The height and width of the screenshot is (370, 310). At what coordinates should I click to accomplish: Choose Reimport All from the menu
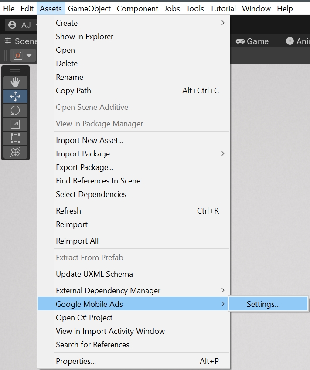click(x=77, y=241)
